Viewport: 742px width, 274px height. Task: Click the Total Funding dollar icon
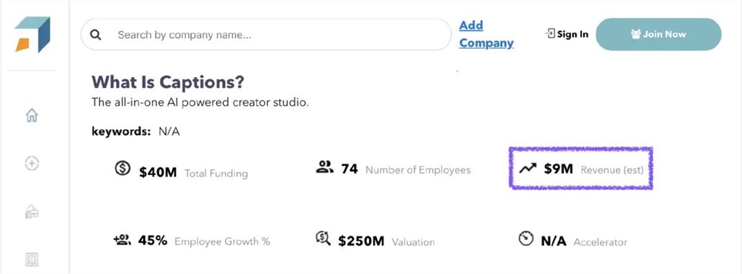pyautogui.click(x=122, y=168)
